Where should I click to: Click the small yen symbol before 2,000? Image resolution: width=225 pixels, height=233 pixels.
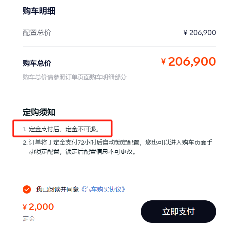(25, 207)
